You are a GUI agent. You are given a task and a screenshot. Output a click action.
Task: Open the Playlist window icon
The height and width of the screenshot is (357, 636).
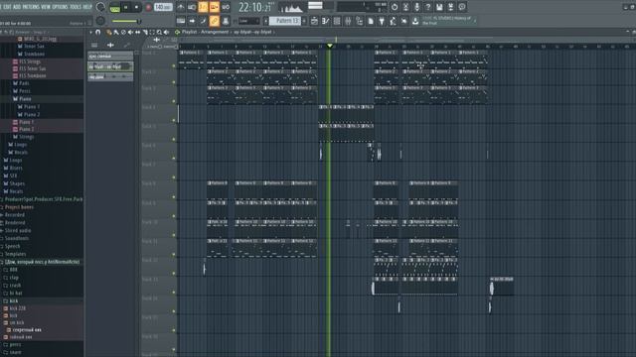click(x=314, y=21)
